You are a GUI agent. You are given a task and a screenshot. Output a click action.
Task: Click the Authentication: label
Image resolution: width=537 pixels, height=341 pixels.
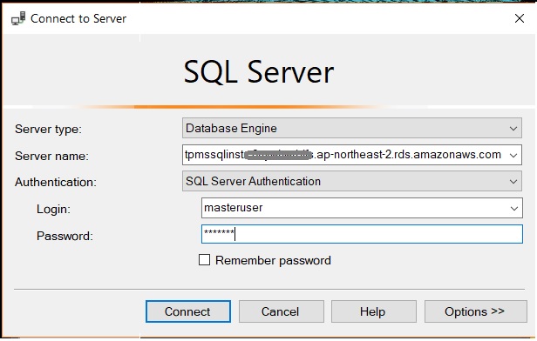[56, 182]
